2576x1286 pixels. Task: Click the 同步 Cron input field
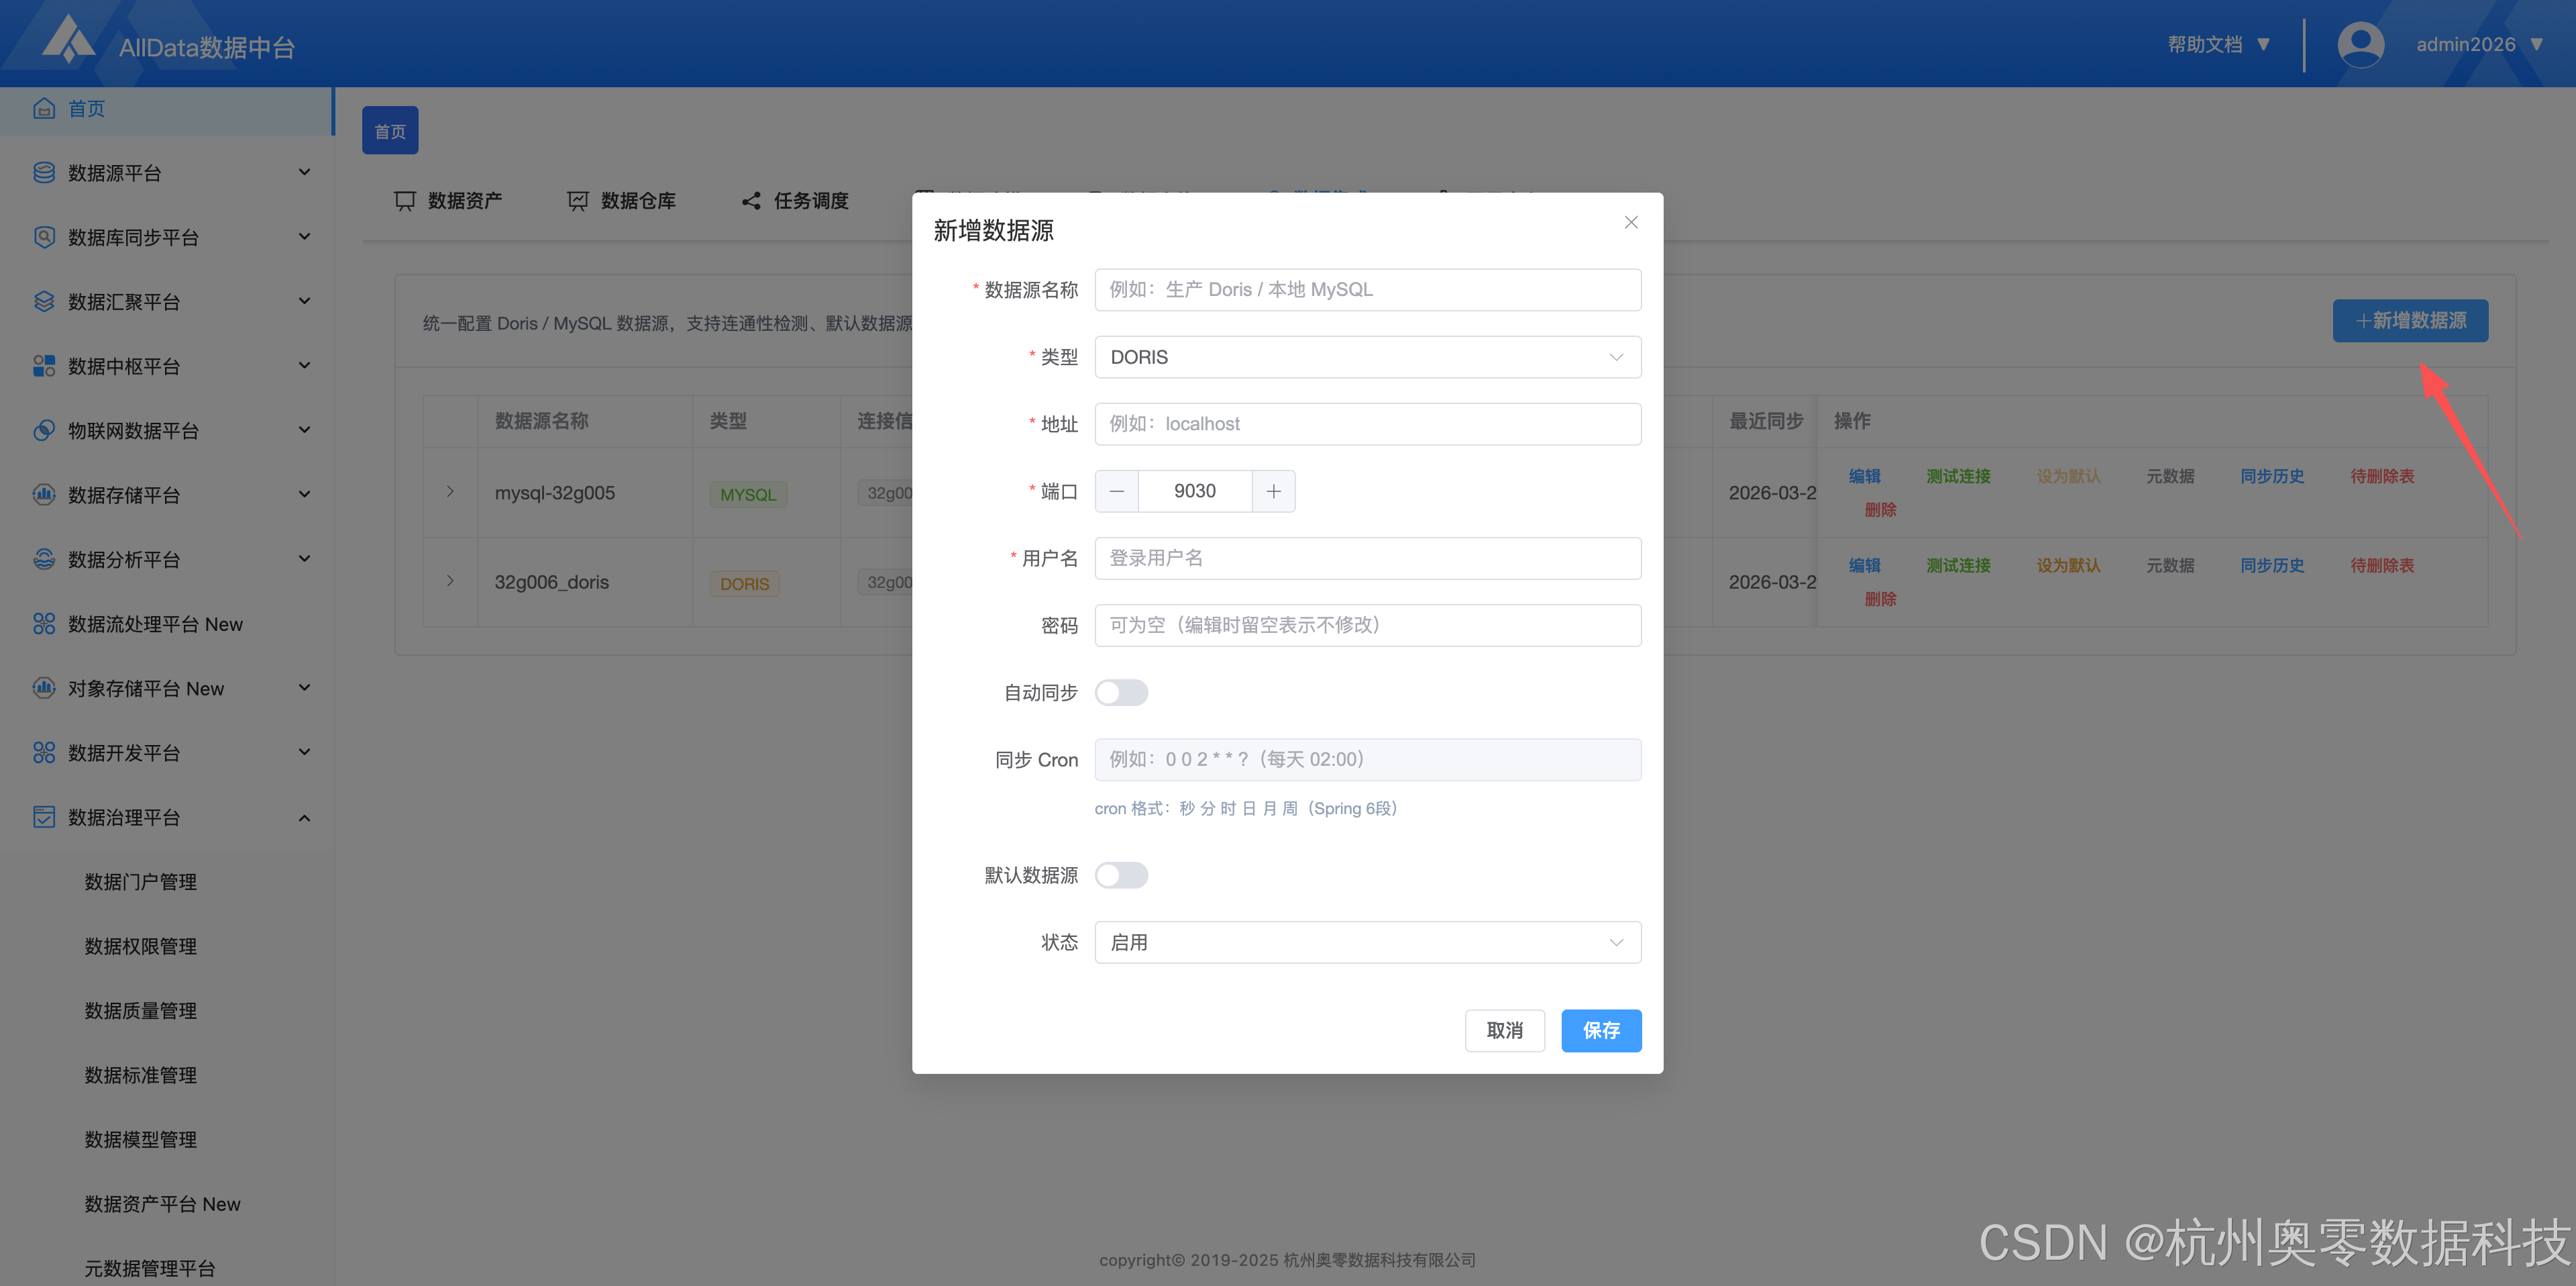[x=1368, y=760]
